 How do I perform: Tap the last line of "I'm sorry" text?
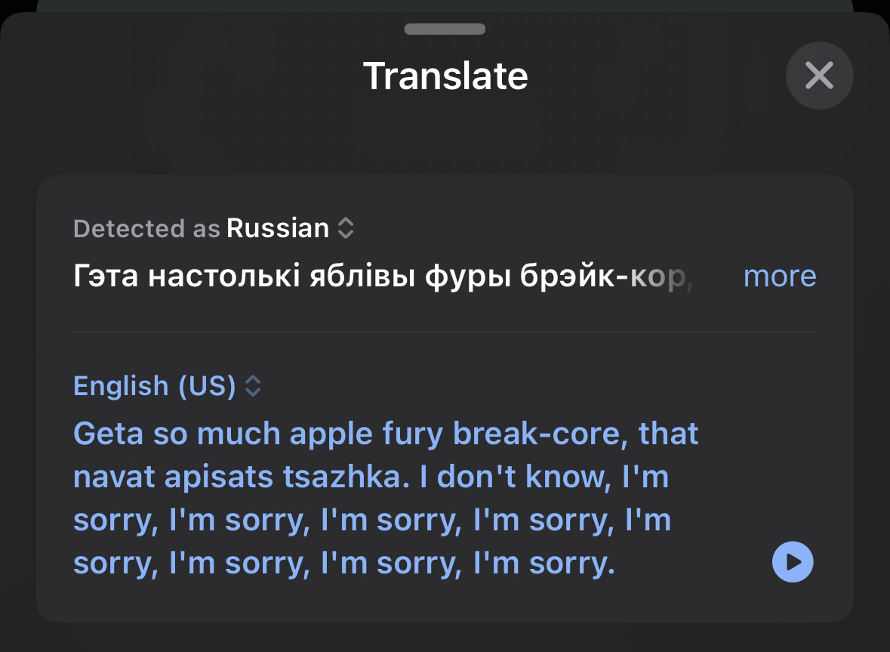tap(343, 564)
